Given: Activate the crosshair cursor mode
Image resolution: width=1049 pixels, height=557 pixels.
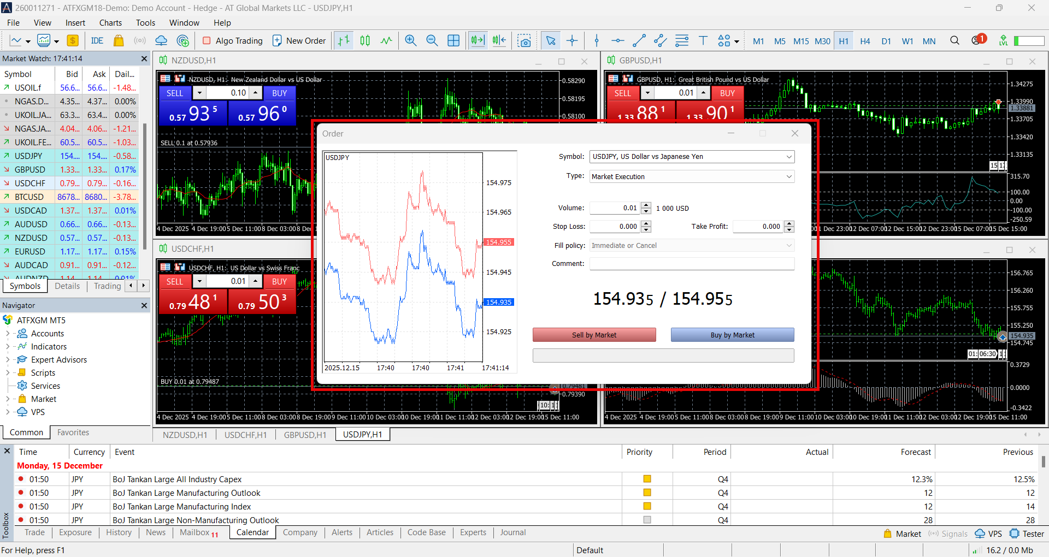Looking at the screenshot, I should pos(572,40).
